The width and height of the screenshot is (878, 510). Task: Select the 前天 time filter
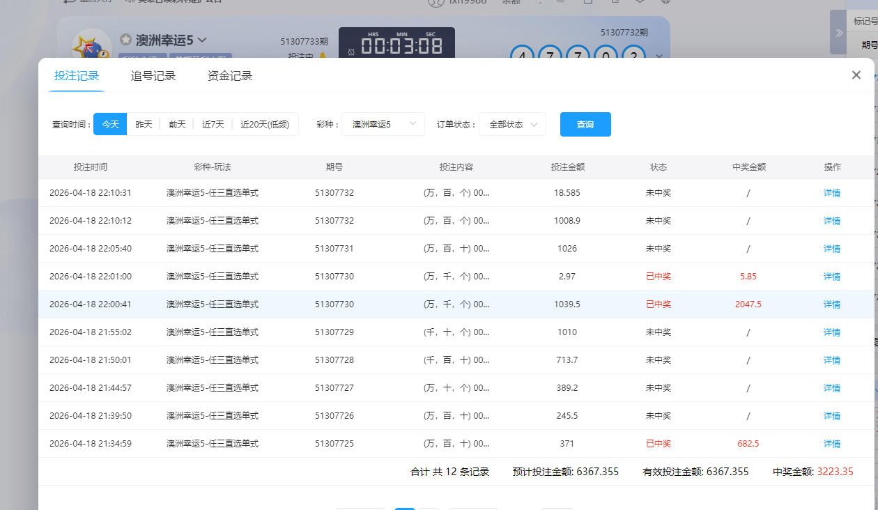pos(177,124)
